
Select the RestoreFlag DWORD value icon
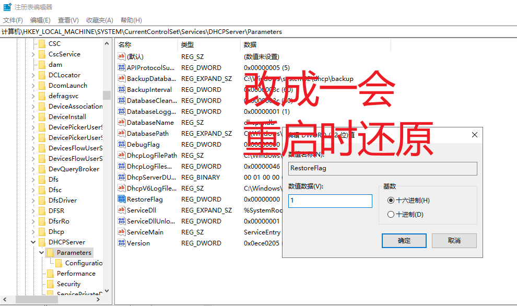[121, 199]
